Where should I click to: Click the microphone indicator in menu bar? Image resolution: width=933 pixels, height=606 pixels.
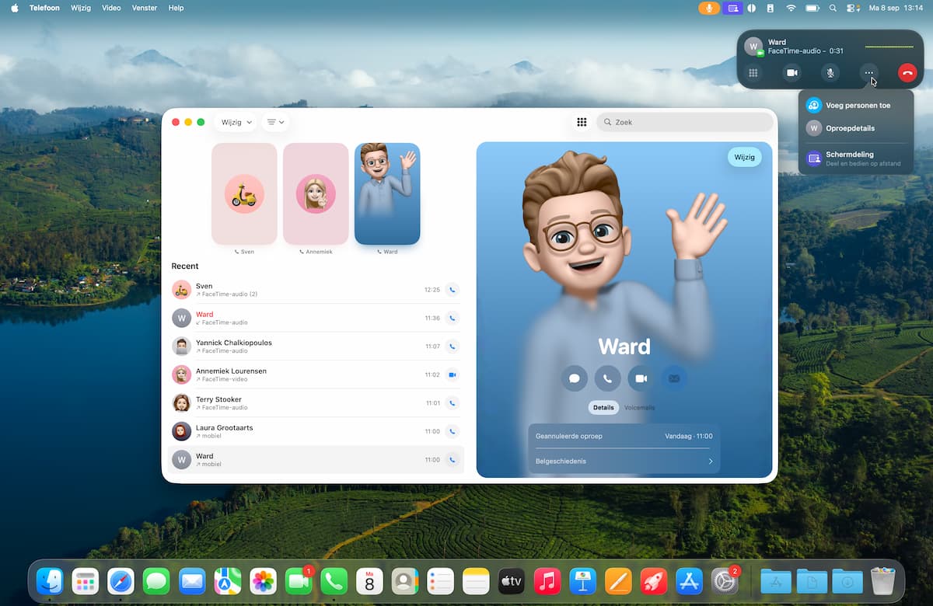(x=708, y=8)
